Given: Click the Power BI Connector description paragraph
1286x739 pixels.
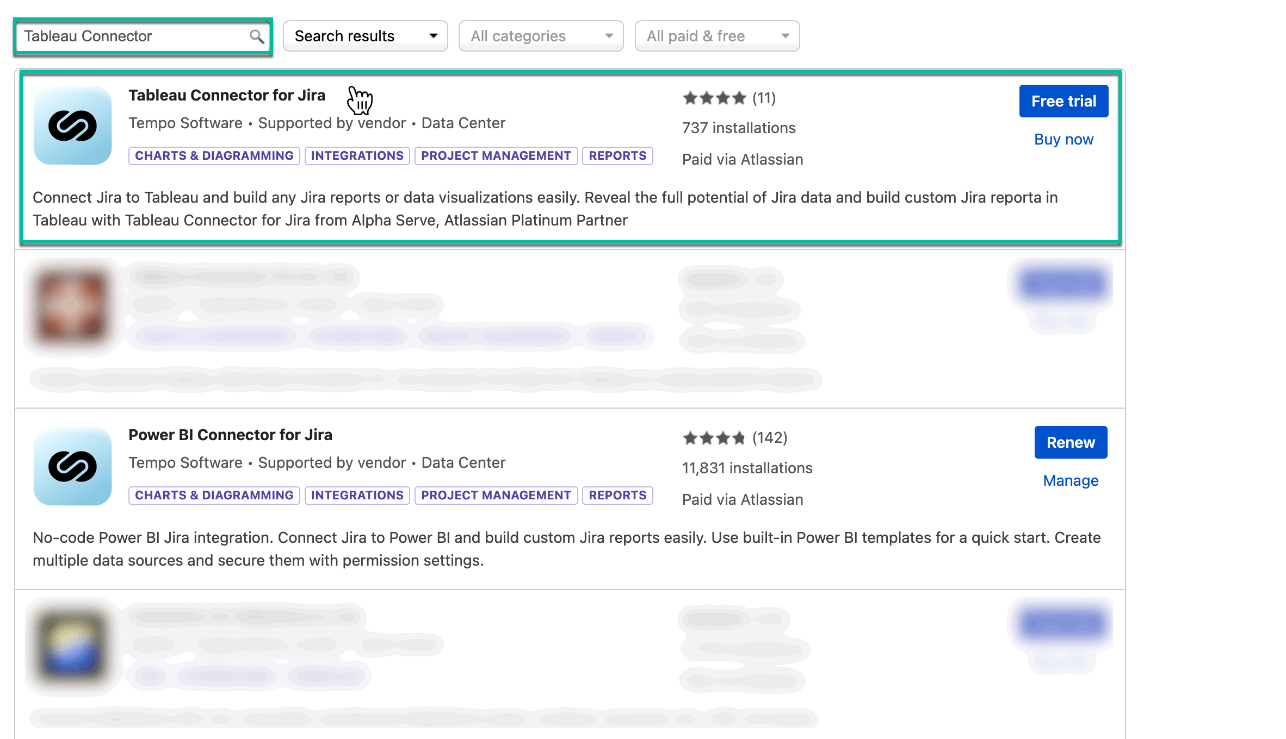Looking at the screenshot, I should pos(566,549).
